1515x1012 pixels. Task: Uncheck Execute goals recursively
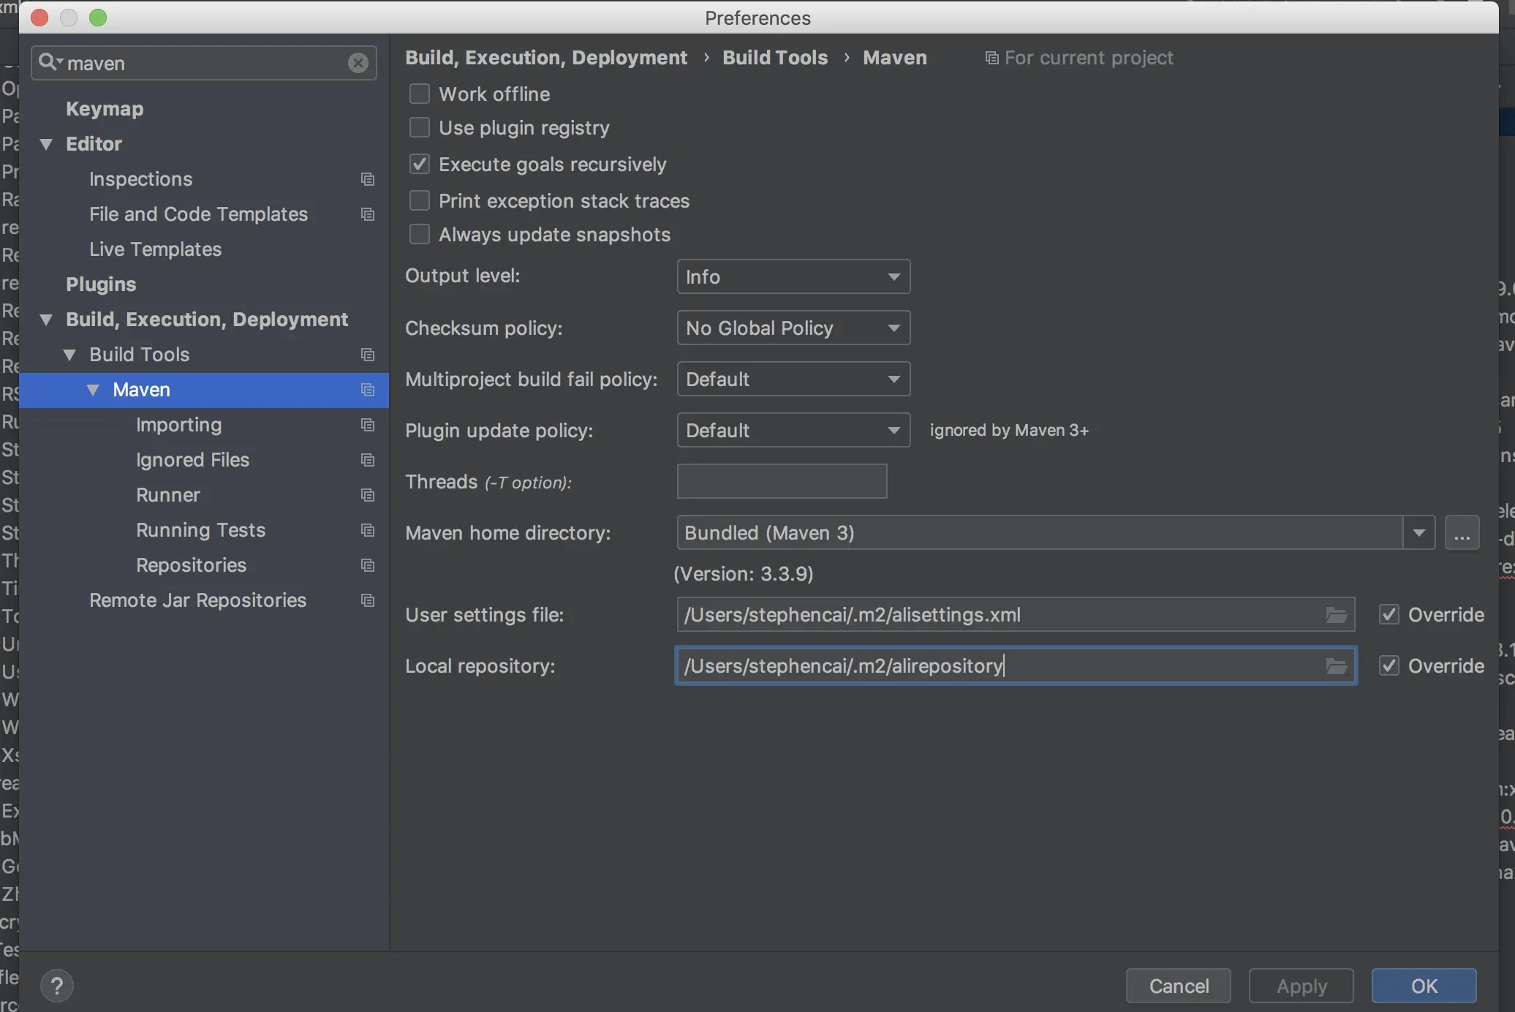(420, 165)
